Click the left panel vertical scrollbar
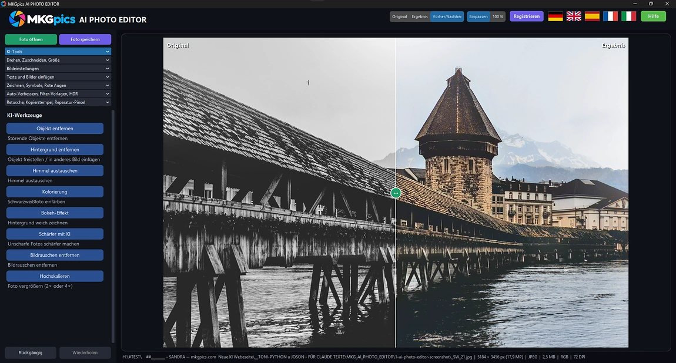The image size is (676, 363). [x=113, y=226]
